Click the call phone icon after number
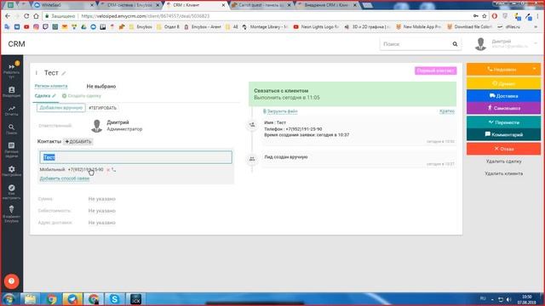The width and height of the screenshot is (545, 306). (x=113, y=170)
